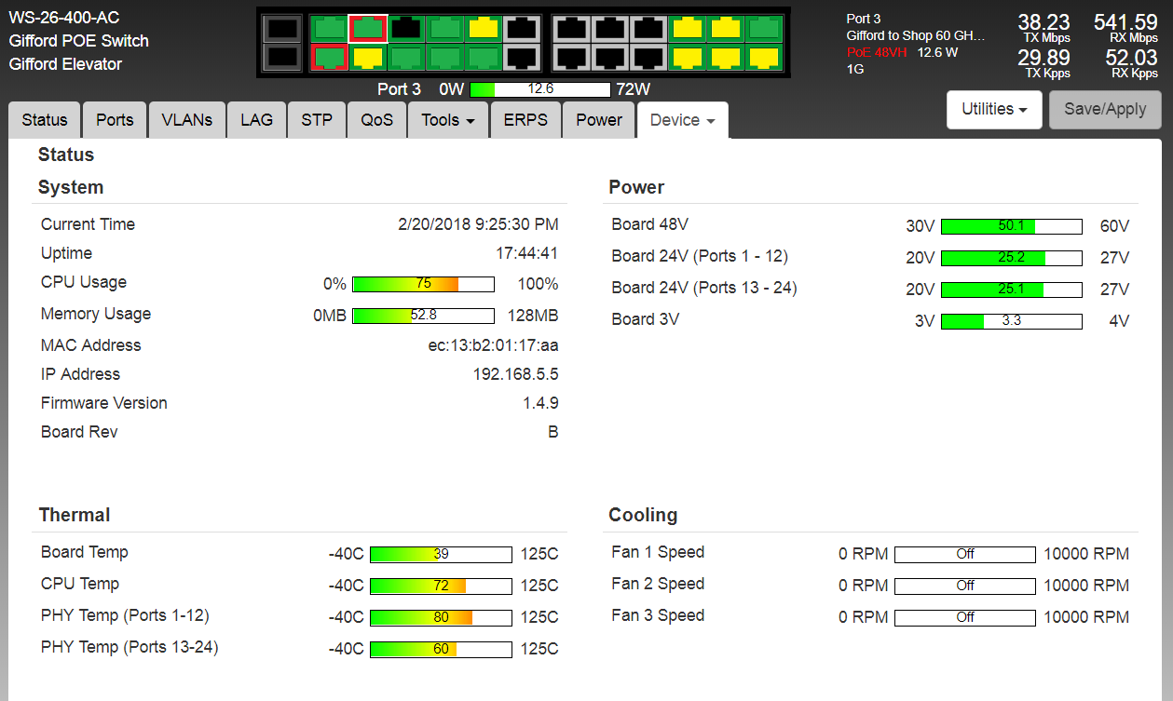
Task: Open the Power tab
Action: (599, 120)
